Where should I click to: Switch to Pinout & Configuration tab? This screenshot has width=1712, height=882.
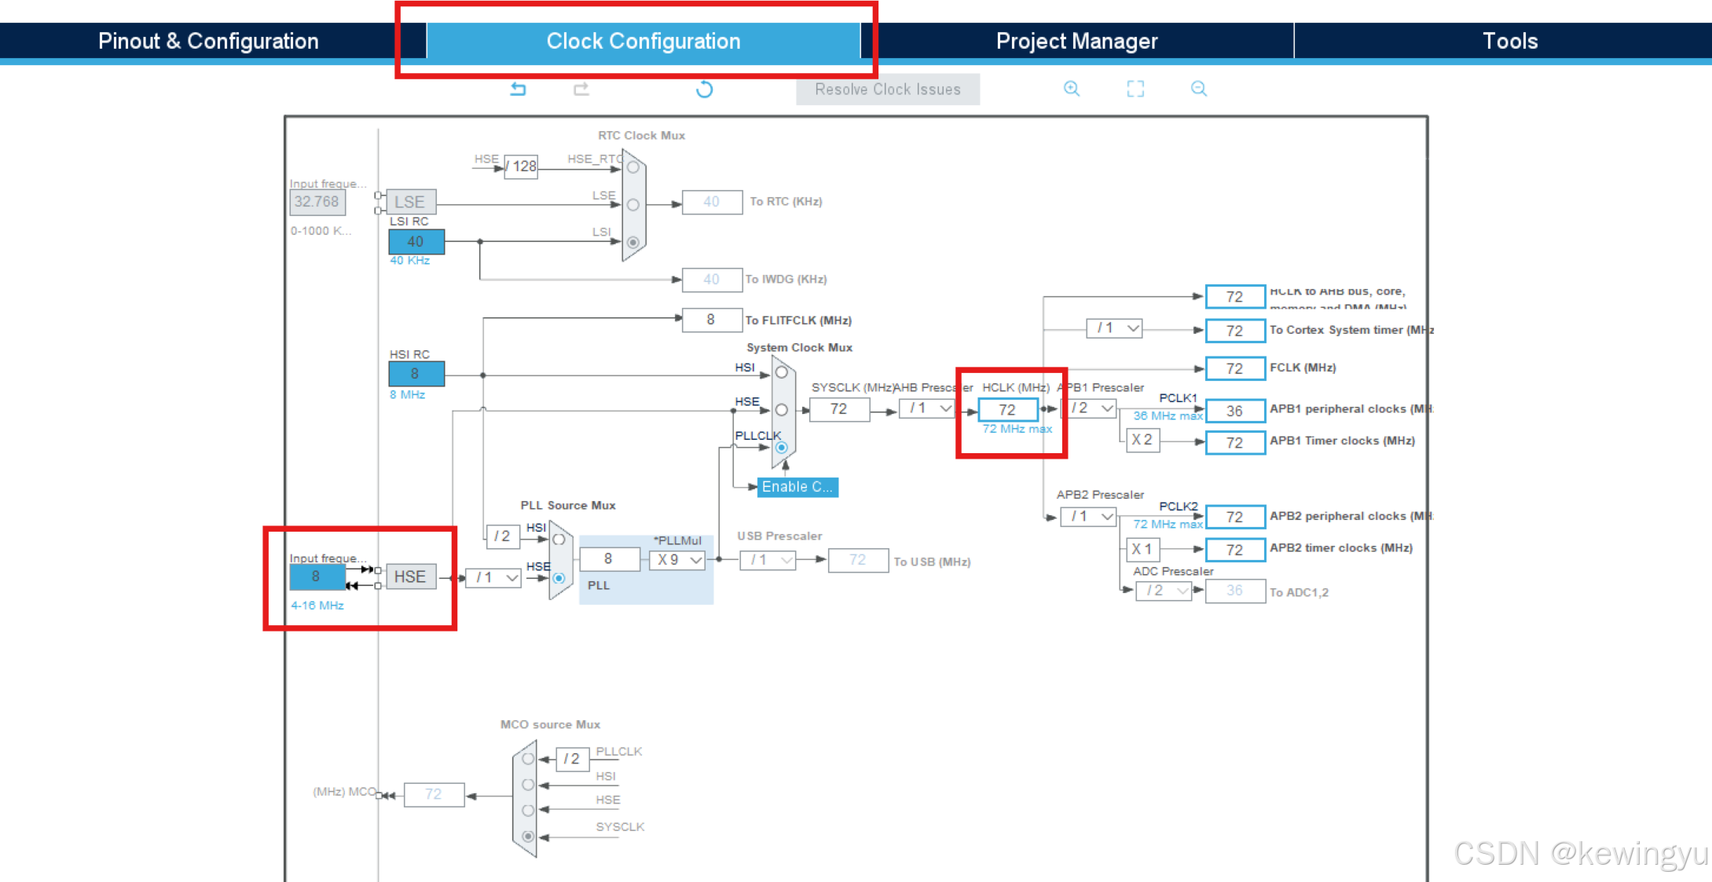pos(208,41)
